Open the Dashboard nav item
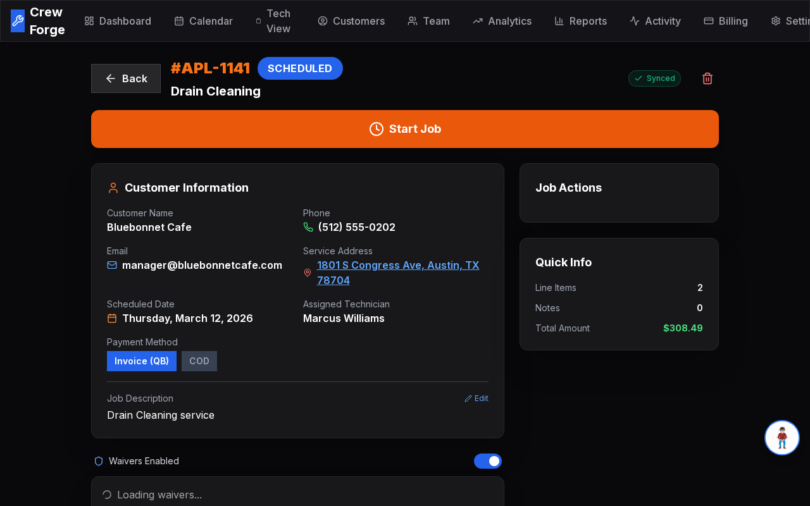 click(x=118, y=21)
